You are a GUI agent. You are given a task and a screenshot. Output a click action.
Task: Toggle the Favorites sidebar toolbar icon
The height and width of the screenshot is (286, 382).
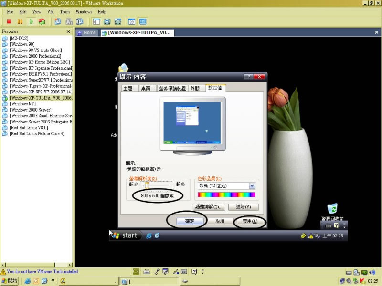pyautogui.click(x=96, y=21)
